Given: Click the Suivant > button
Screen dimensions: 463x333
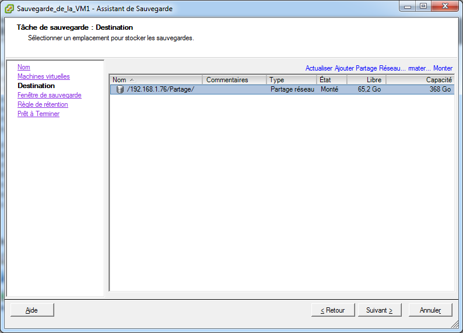Looking at the screenshot, I should pos(380,310).
